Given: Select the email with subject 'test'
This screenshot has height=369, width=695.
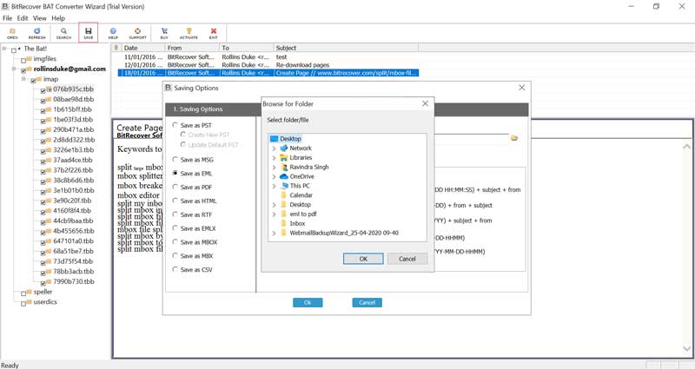Looking at the screenshot, I should [268, 56].
